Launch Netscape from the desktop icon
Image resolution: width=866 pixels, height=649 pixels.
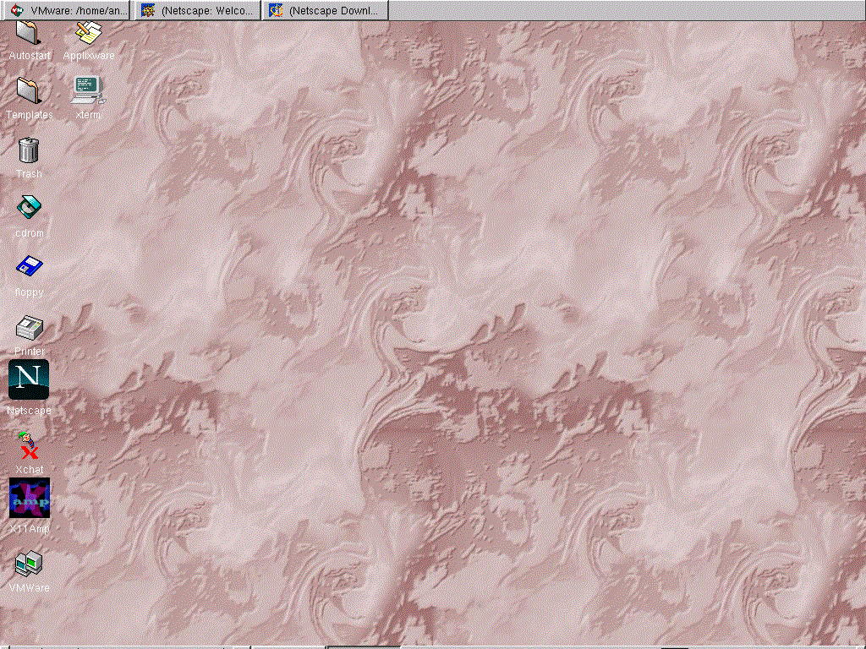[29, 380]
